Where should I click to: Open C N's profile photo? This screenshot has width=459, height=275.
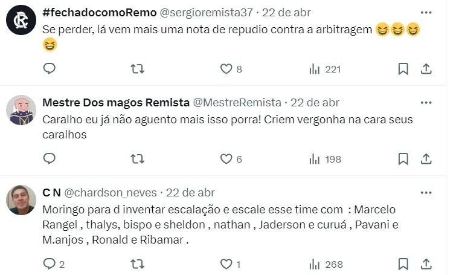pyautogui.click(x=21, y=200)
